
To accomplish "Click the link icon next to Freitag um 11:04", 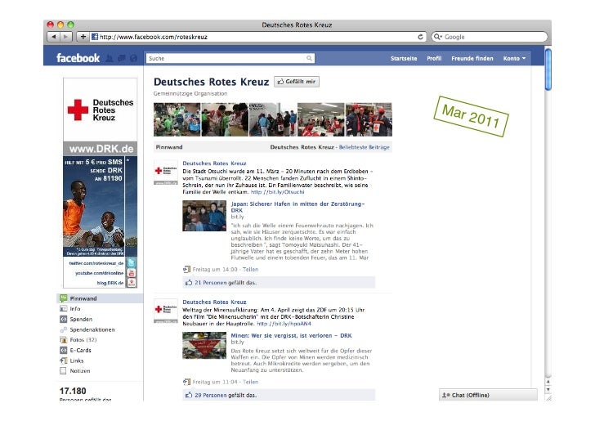I will click(186, 382).
